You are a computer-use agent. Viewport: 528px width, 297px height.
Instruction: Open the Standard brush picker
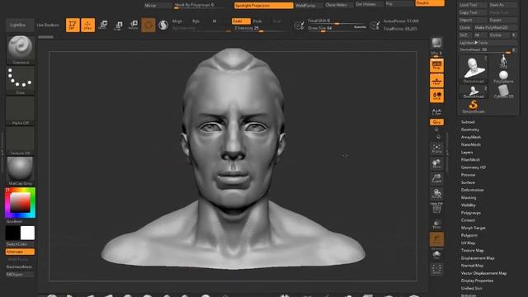click(x=20, y=50)
